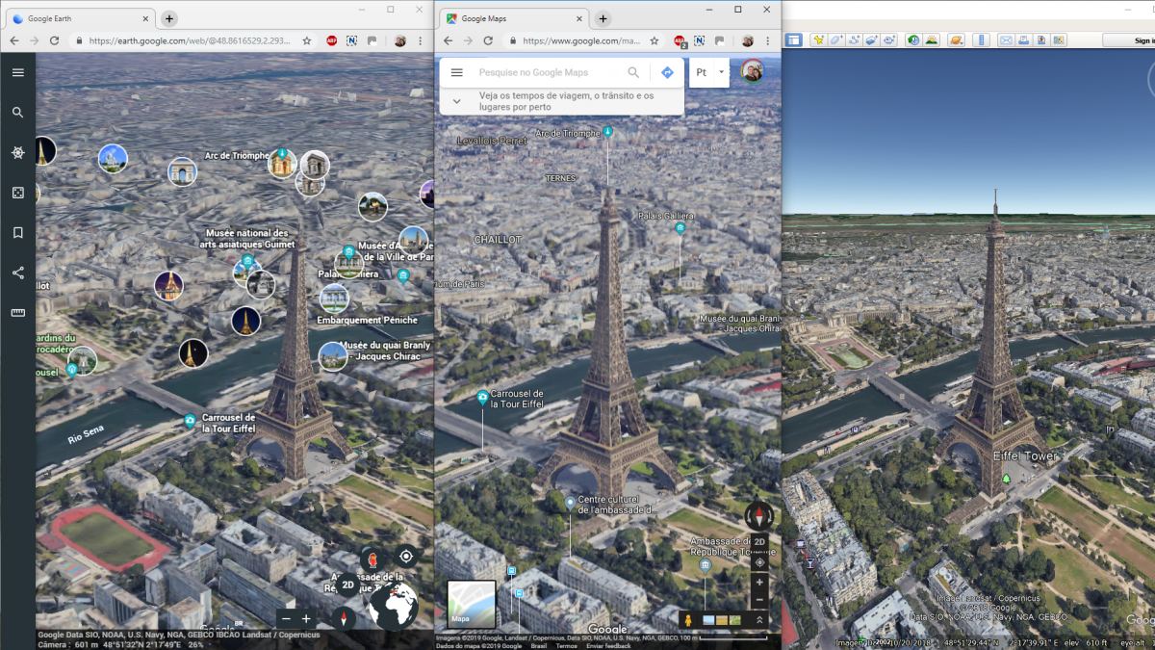Click the I'm Feeling Lucky dice icon
Screen dimensions: 1155x650
[17, 193]
